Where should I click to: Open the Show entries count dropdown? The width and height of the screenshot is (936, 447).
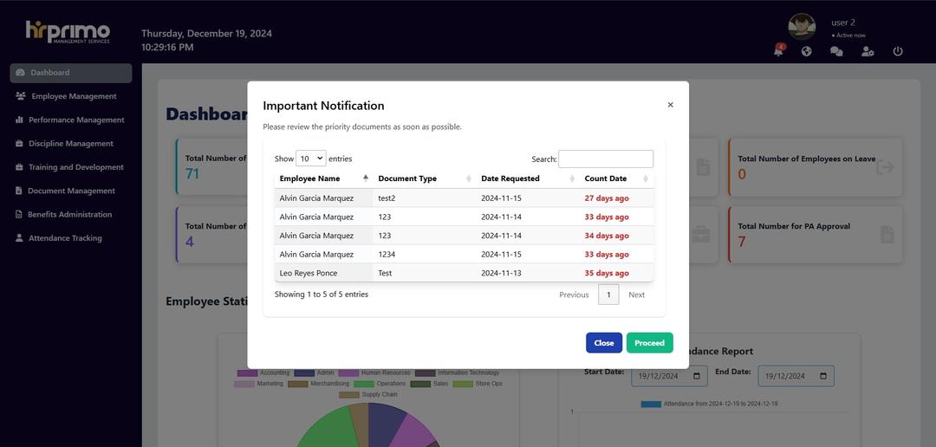(311, 159)
